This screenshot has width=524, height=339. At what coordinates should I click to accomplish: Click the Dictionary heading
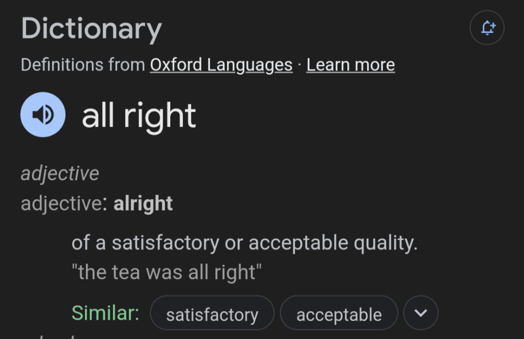click(x=91, y=29)
